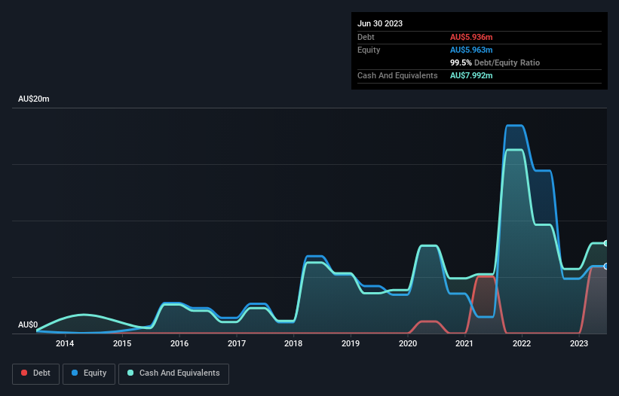Click the 99.5% Debt/Equity Ratio text
This screenshot has width=619, height=396.
495,62
